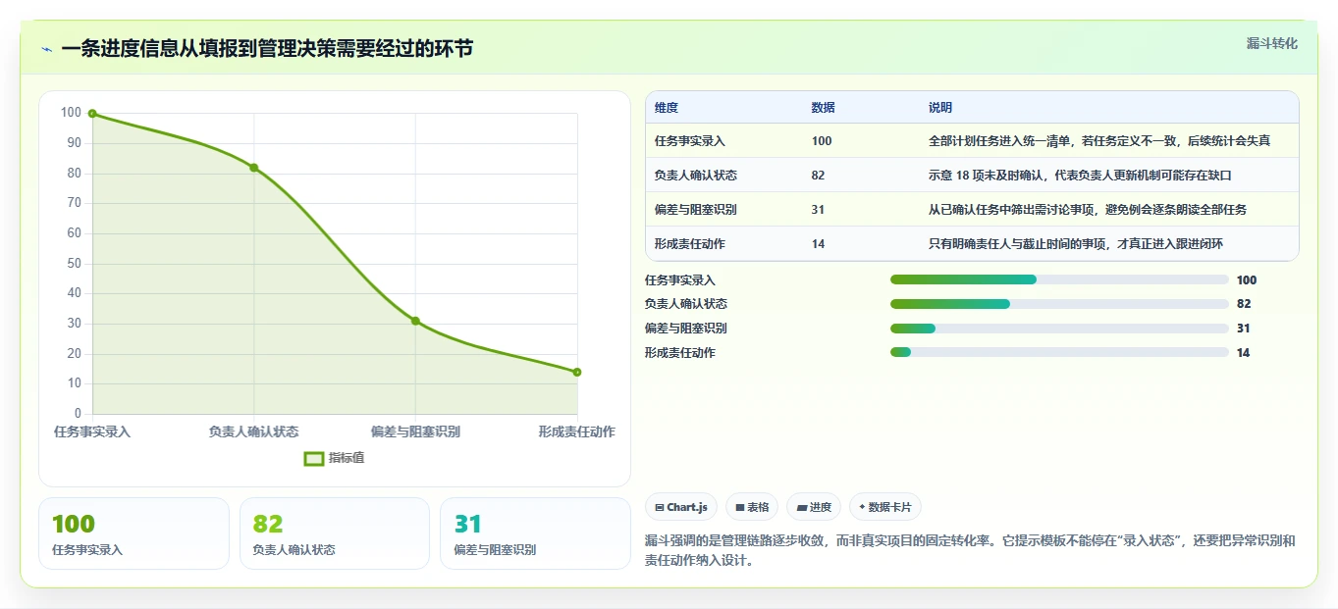
Task: Click the chart point for 形成责任动作
Action: (x=577, y=372)
